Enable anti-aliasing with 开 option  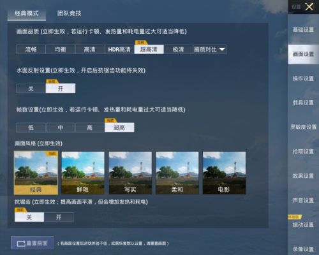[x=59, y=217]
